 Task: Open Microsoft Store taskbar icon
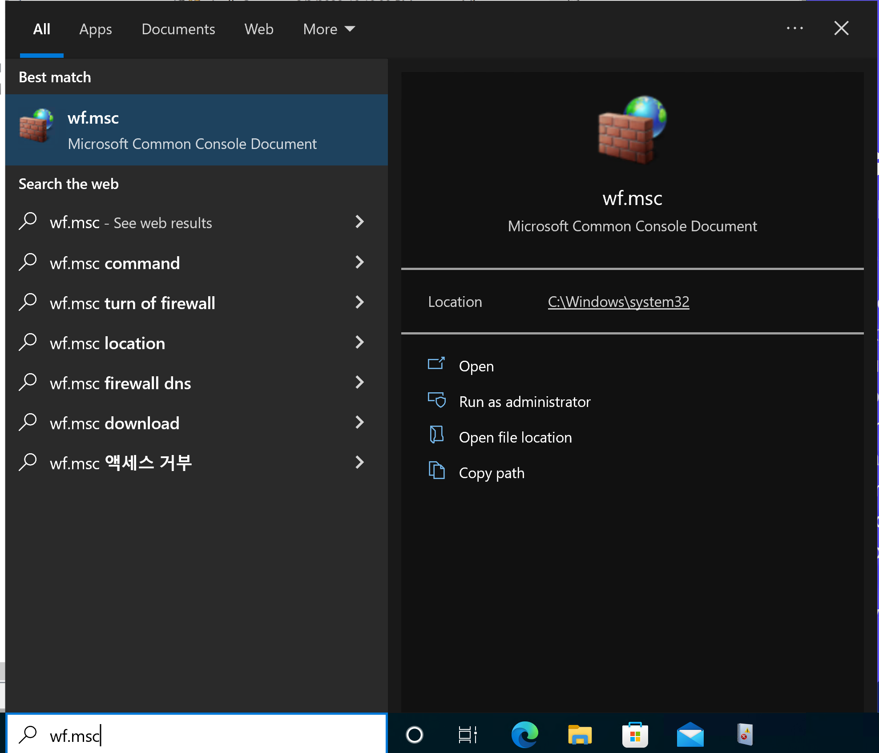click(x=635, y=735)
